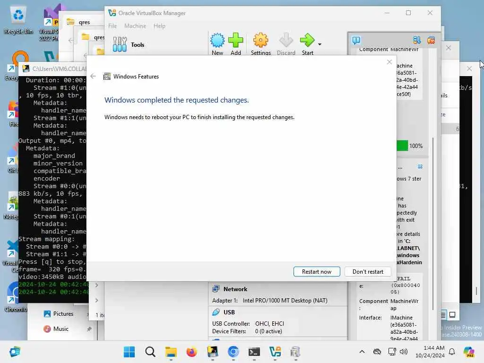Click python taskbar icon

(x=212, y=352)
